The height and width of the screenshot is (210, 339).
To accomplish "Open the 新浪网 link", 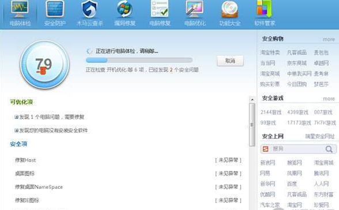I will click(268, 163).
